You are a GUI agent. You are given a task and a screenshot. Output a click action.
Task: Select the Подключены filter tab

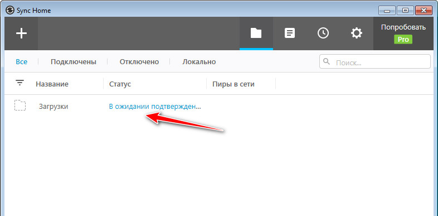tap(74, 62)
